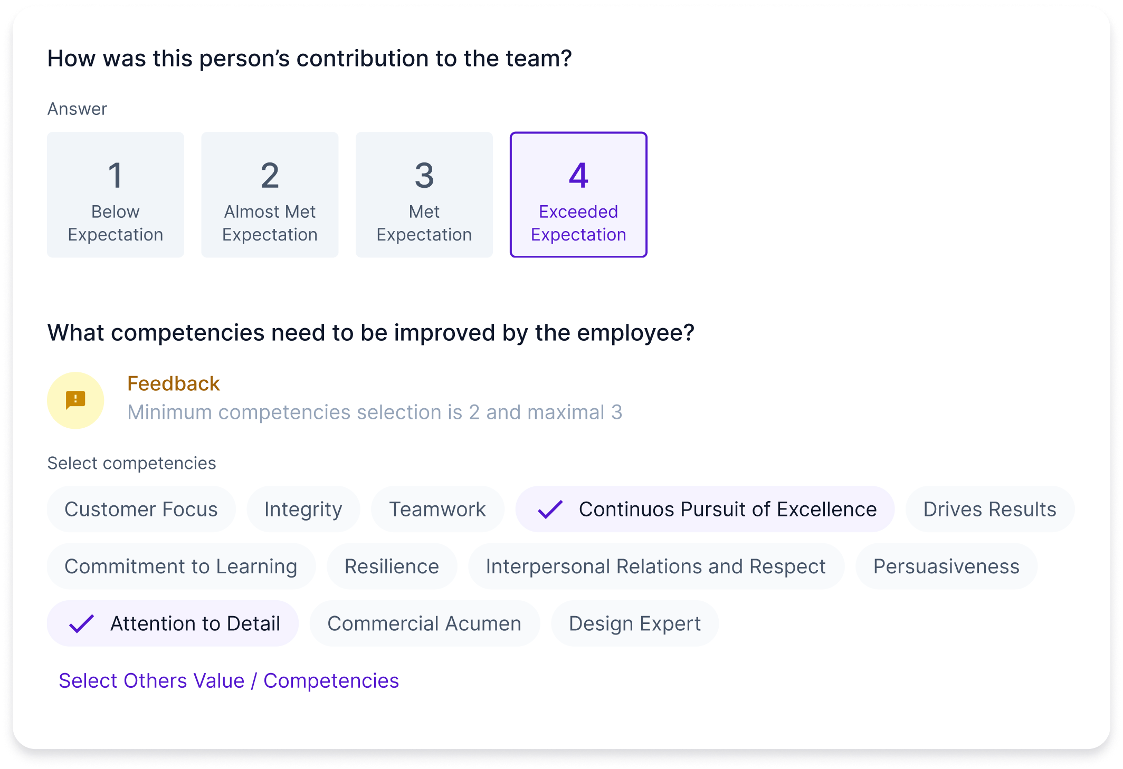Deselect the Attention to Detail competency
Image resolution: width=1123 pixels, height=769 pixels.
173,623
